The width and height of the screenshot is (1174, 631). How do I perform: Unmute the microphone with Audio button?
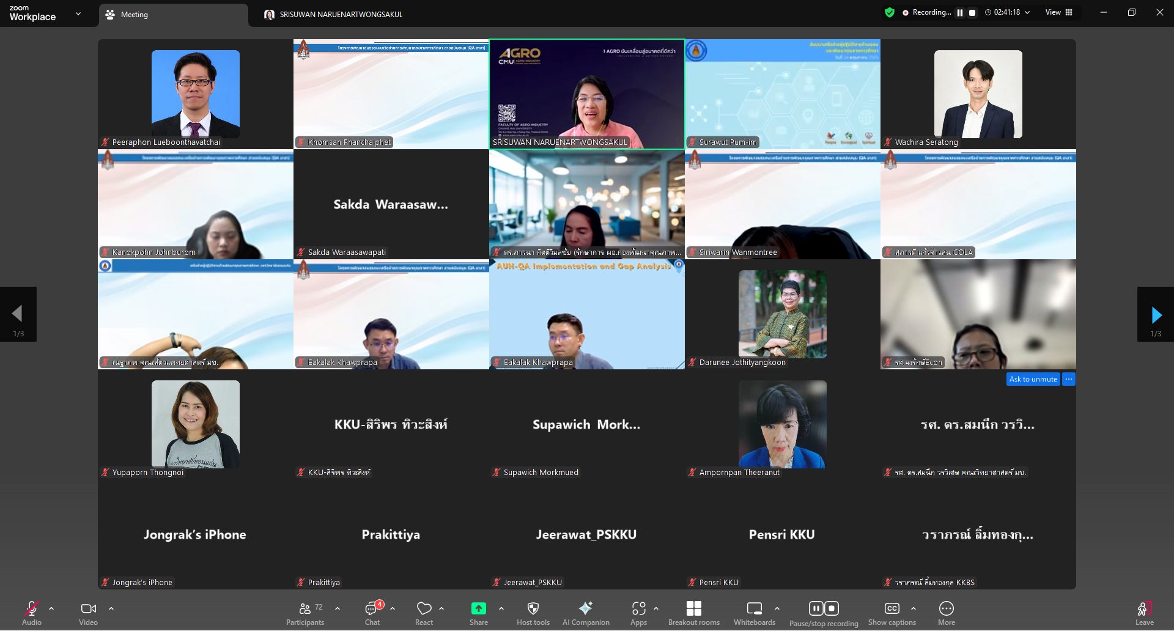tap(32, 613)
